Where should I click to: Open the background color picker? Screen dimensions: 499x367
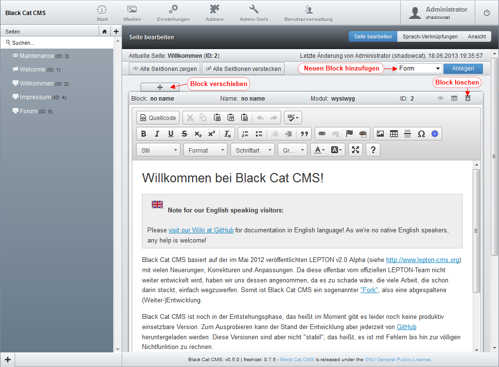pos(336,150)
